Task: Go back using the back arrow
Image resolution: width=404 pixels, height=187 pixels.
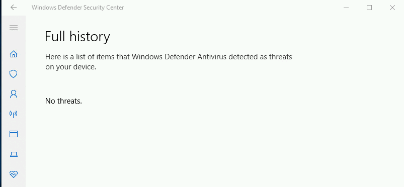Action: (14, 8)
